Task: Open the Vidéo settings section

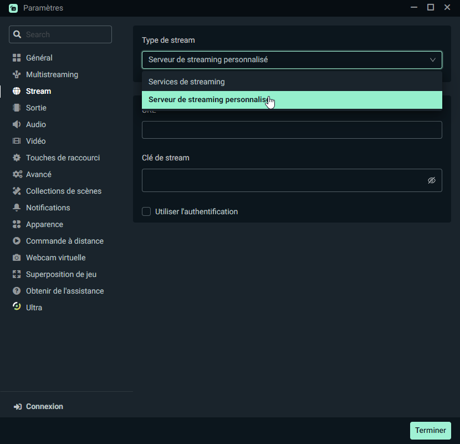Action: [x=37, y=141]
